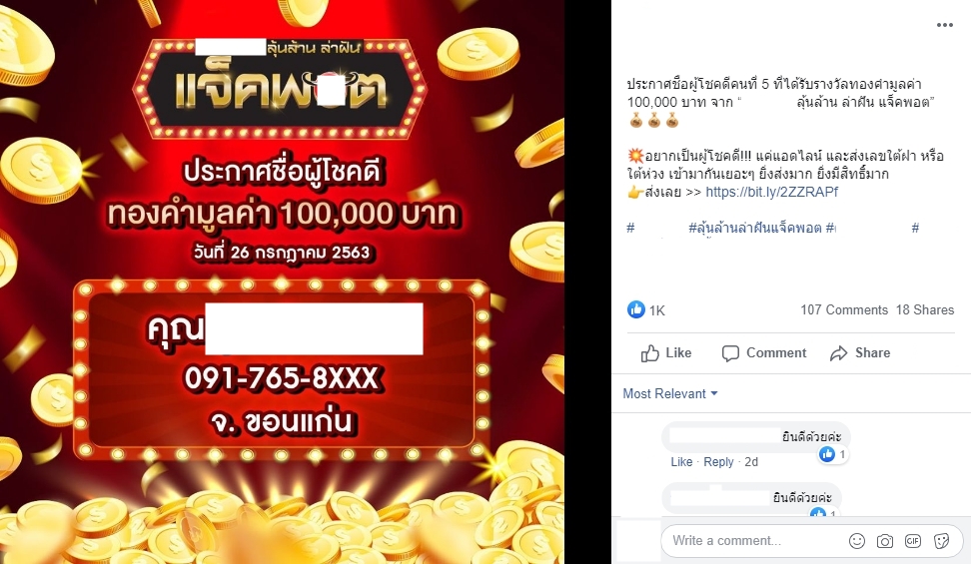Viewport: 971px width, 564px height.
Task: Open the jackpot winner announcement image
Action: point(282,282)
